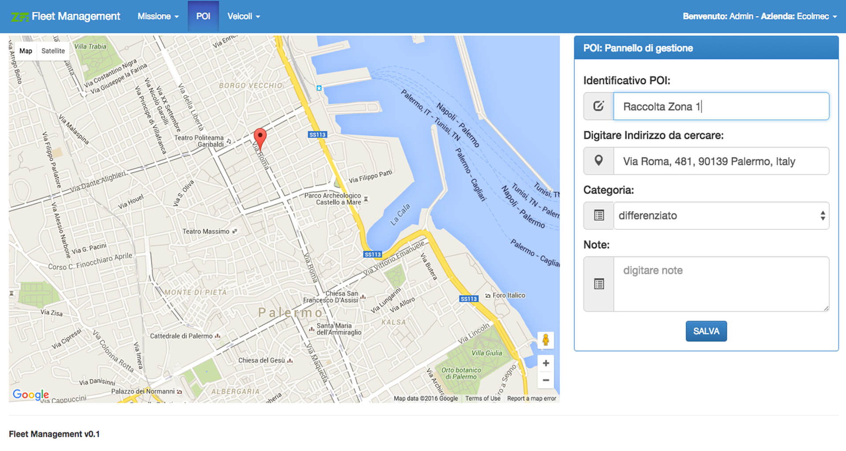
Task: Click the Google logo on the map
Action: (30, 394)
